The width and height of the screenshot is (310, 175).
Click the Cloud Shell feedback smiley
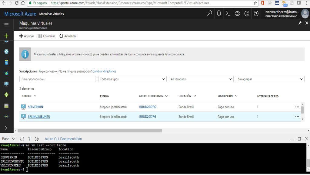37,139
